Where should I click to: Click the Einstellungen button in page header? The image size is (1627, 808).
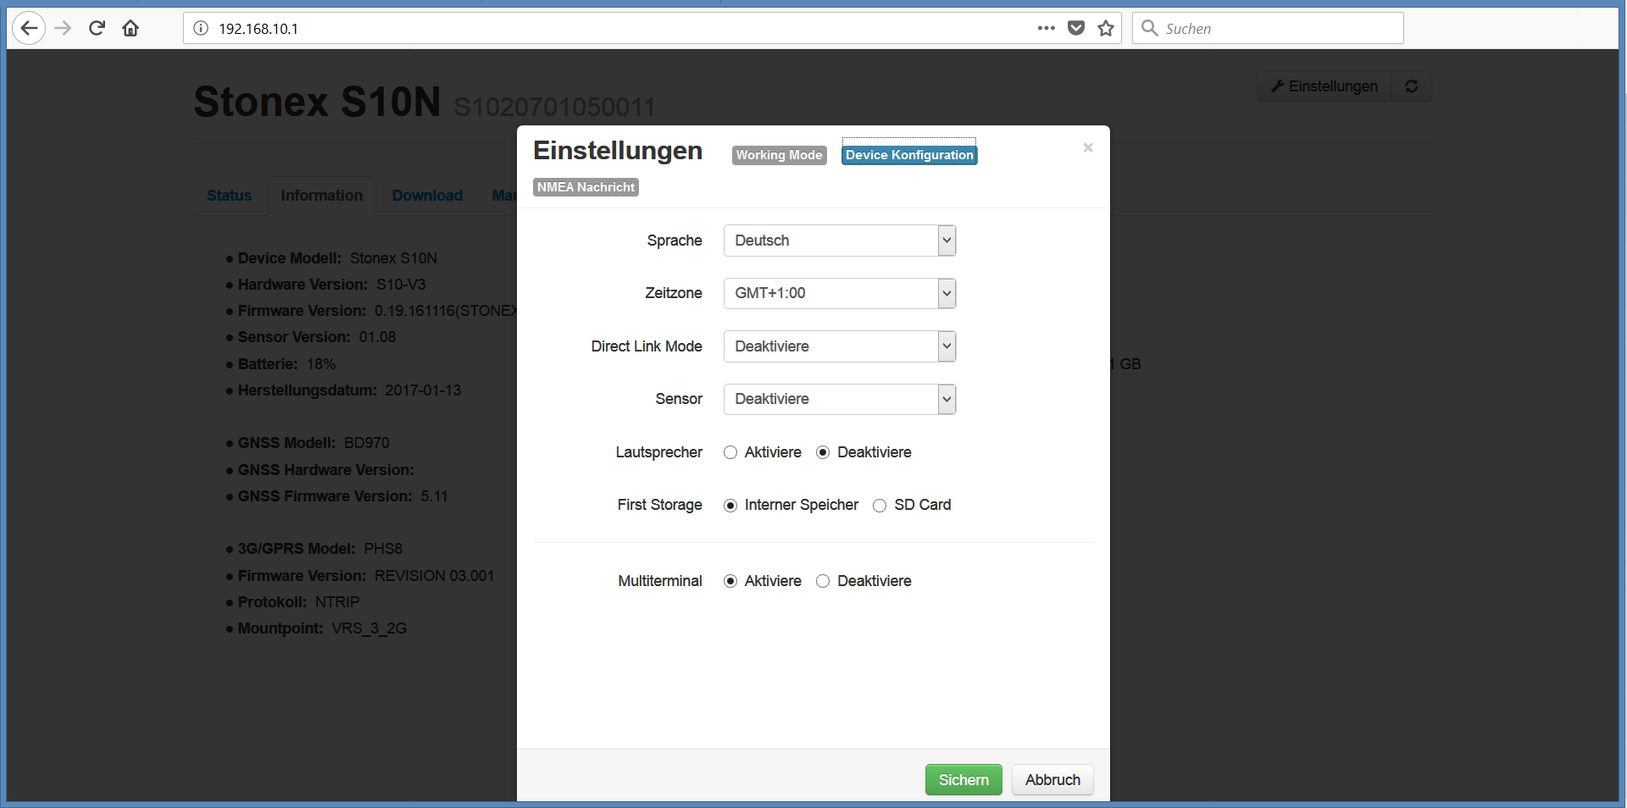tap(1324, 86)
